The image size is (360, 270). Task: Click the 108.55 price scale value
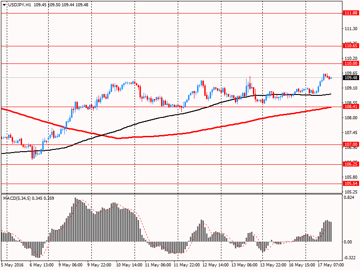coord(351,103)
